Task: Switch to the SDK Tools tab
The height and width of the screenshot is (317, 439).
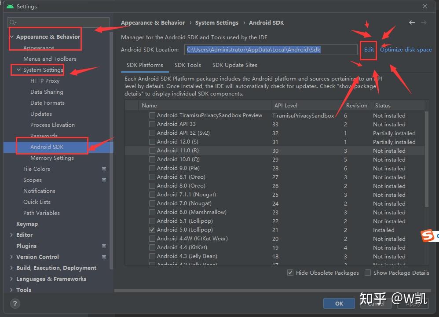Action: pyautogui.click(x=188, y=65)
